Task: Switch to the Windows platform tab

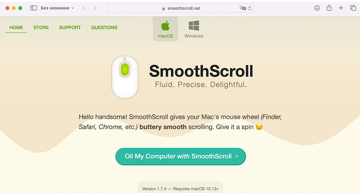Action: [194, 29]
